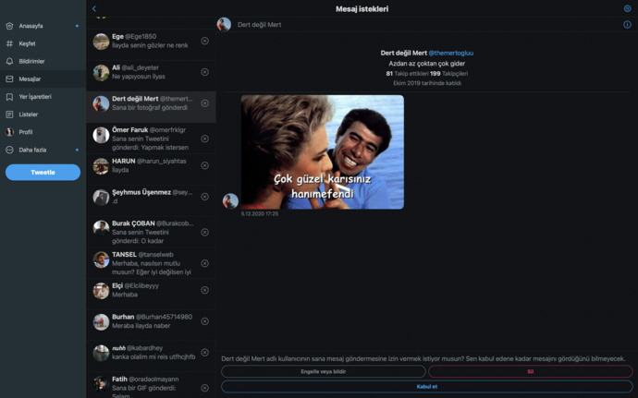
Task: Dismiss Ömer Faruk's message request
Action: click(205, 139)
